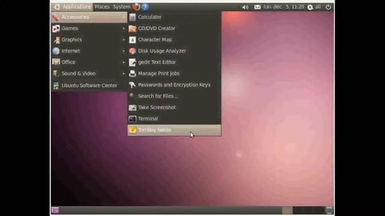The width and height of the screenshot is (385, 216).
Task: Open the mail envelope indicator
Action: click(257, 7)
